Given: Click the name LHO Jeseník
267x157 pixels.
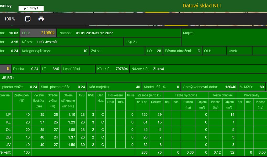Looking at the screenshot, I should [x=47, y=42].
